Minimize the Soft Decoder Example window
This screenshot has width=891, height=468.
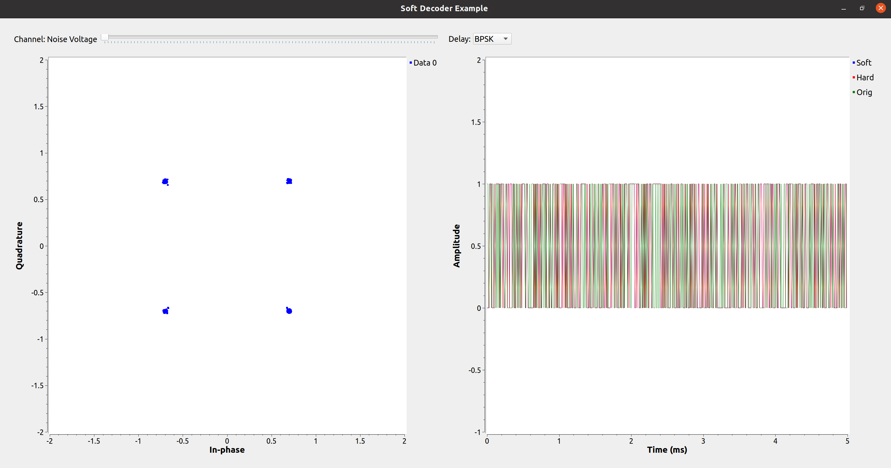(844, 8)
